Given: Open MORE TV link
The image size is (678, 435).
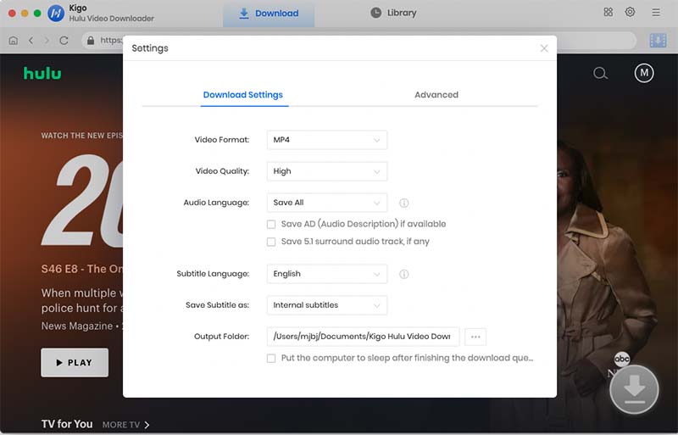Looking at the screenshot, I should pos(125,425).
